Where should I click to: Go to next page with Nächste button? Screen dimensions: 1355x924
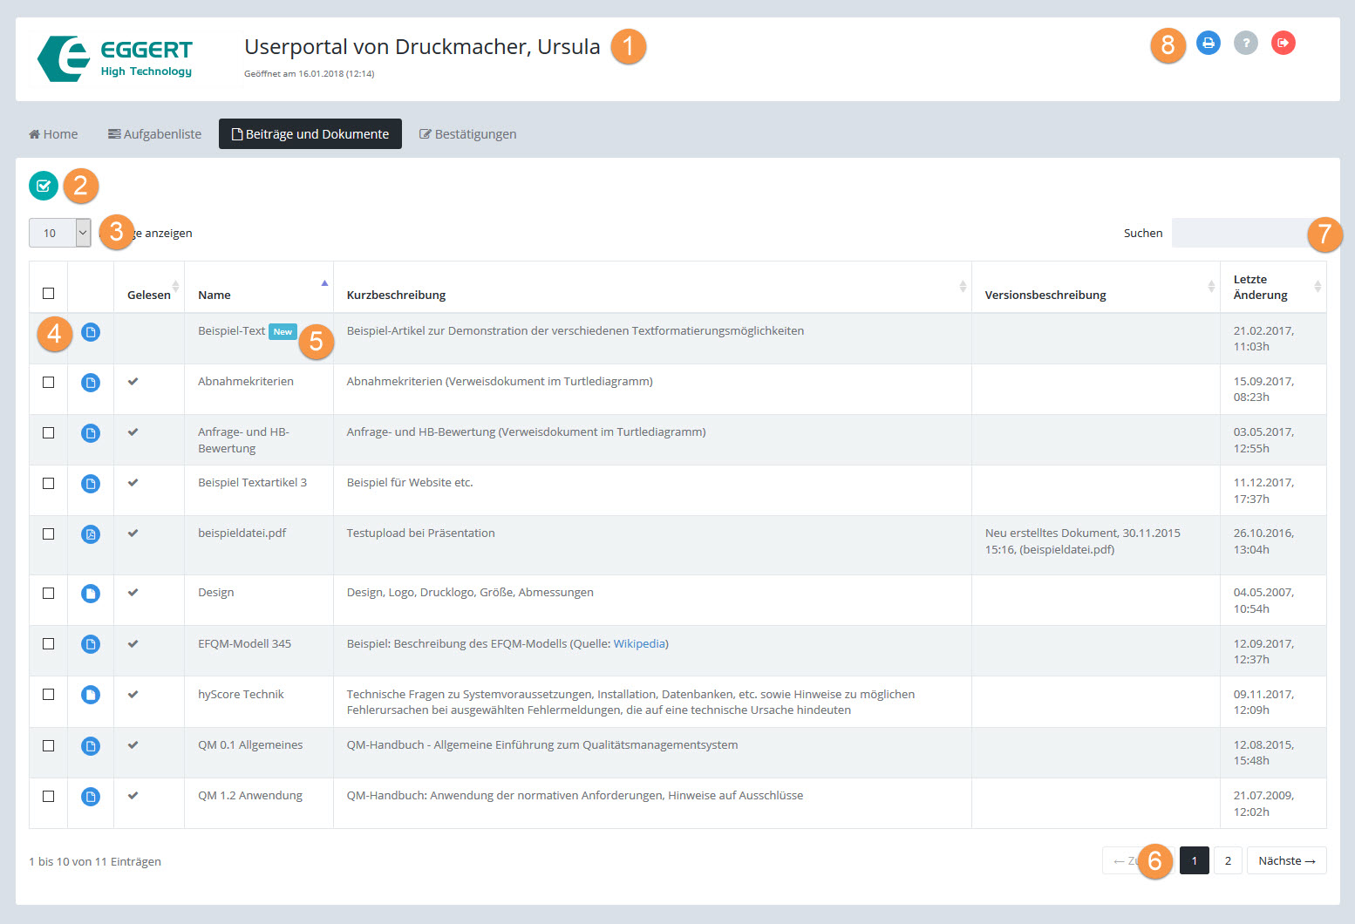[1286, 861]
